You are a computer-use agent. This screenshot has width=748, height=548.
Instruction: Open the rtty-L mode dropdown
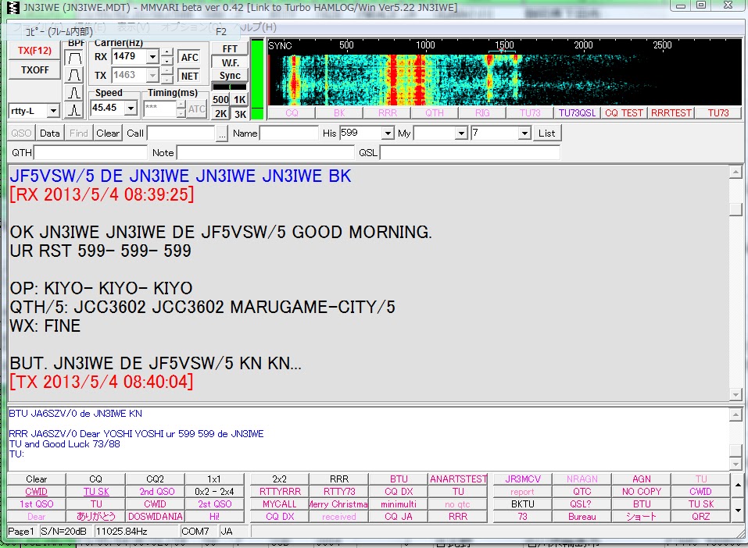pos(53,111)
